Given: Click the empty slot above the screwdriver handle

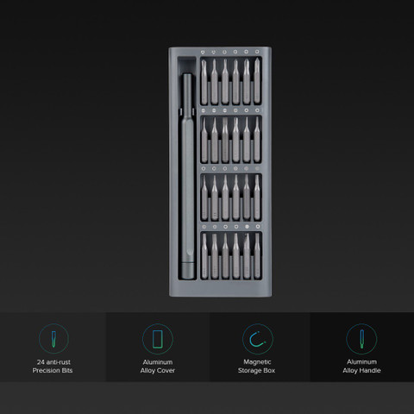Looking at the screenshot, I should click(187, 65).
